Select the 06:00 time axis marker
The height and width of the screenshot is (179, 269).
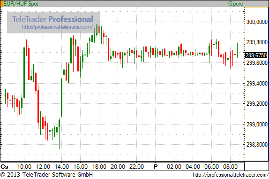(x=211, y=167)
